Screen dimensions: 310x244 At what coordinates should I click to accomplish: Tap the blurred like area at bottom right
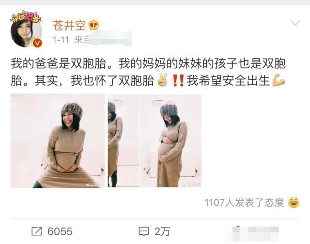[255, 234]
